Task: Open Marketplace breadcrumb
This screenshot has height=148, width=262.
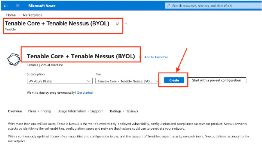Action: tap(32, 15)
